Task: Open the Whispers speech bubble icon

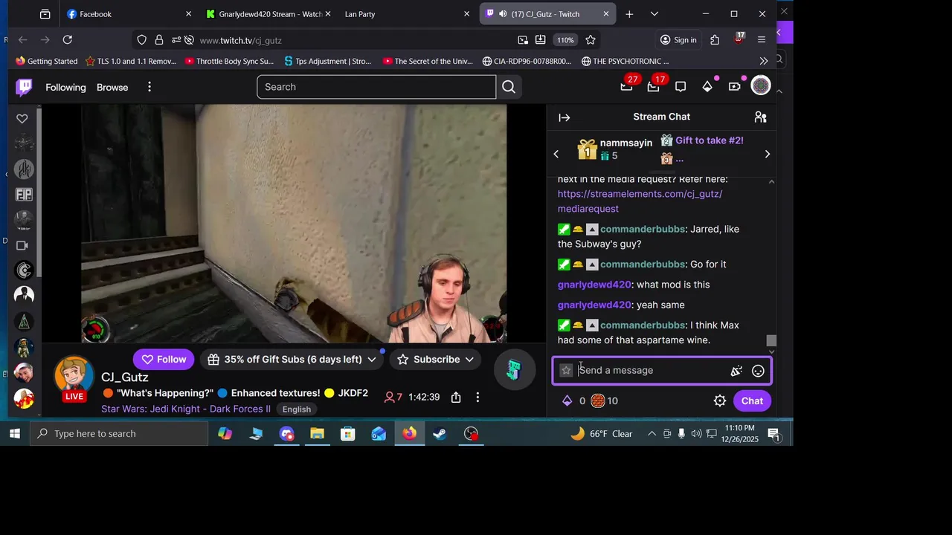Action: click(x=680, y=87)
